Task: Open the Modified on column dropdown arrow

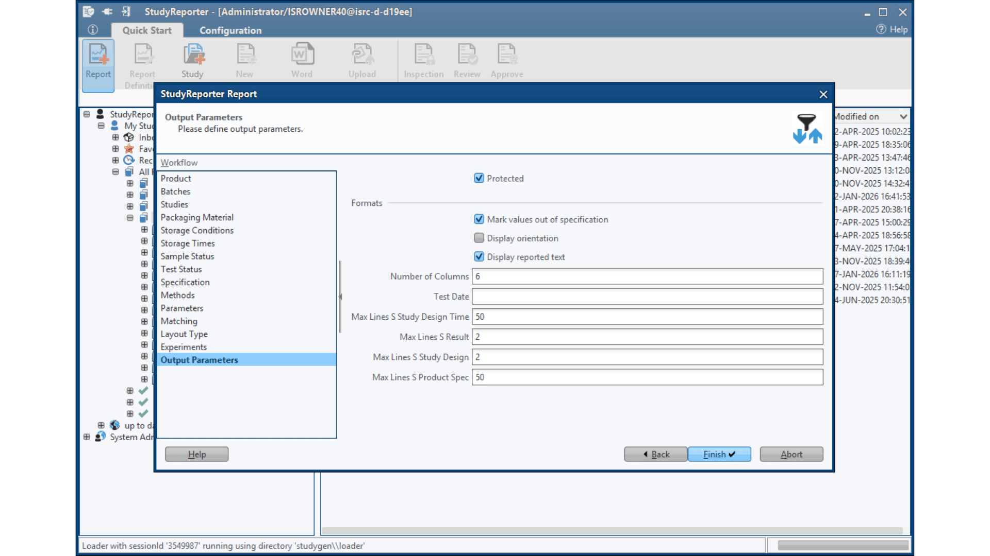Action: tap(903, 117)
